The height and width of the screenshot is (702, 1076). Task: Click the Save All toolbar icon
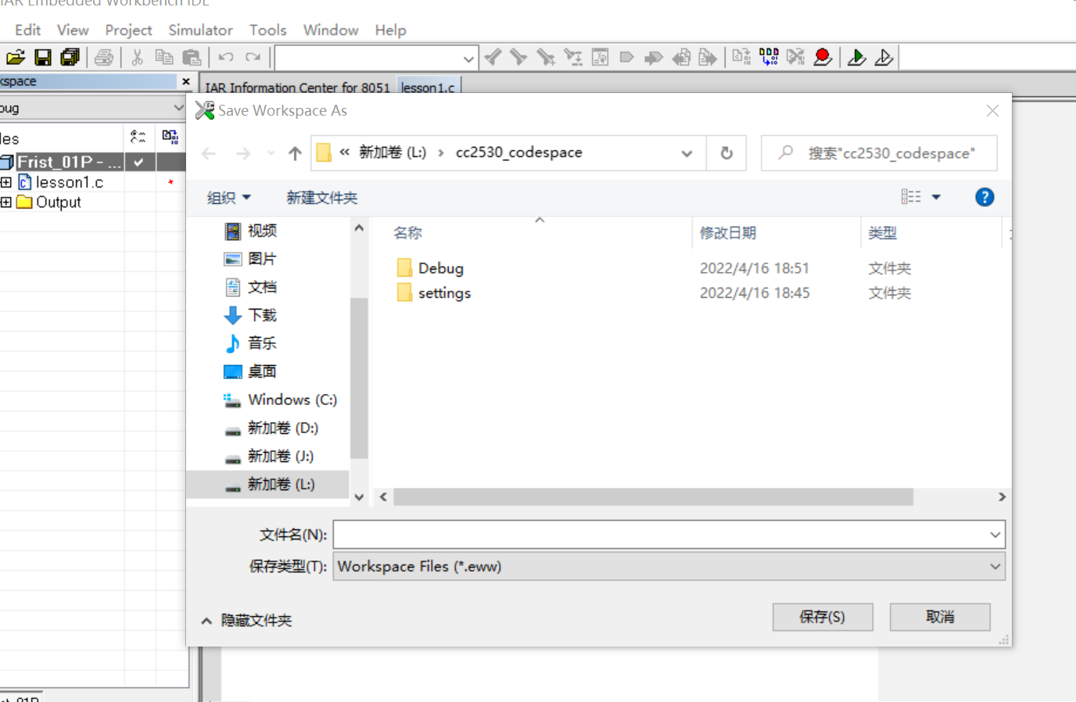coord(70,57)
